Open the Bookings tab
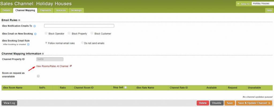Screen dimensions: 274x107 [x=76, y=10]
